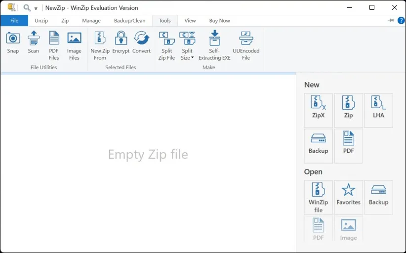Create new LHA archive
406x253 pixels.
coord(378,110)
